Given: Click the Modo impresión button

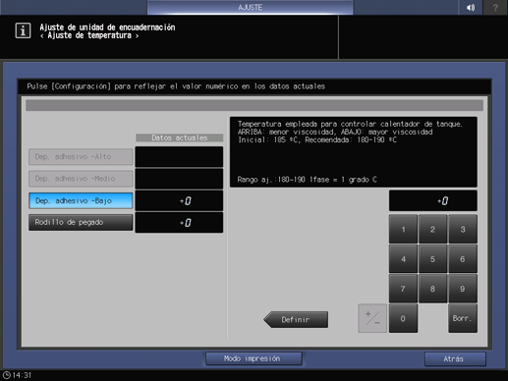Looking at the screenshot, I should (x=254, y=358).
